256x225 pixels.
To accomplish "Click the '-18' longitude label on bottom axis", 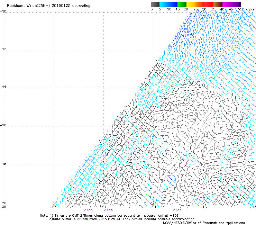I will tap(203, 207).
